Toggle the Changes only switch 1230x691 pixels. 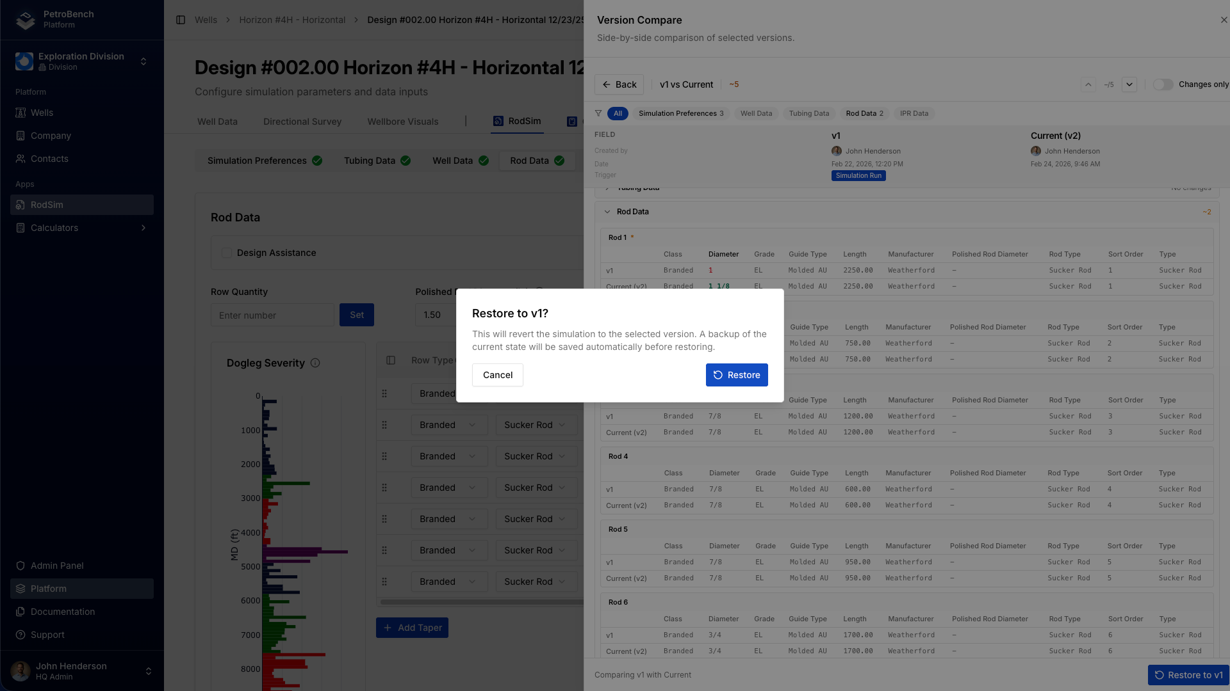click(1163, 84)
